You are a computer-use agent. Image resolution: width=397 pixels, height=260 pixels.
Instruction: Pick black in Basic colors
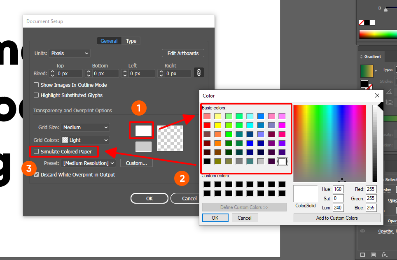point(207,161)
